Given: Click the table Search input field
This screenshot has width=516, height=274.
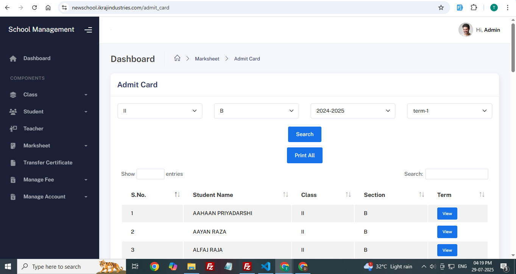Looking at the screenshot, I should [456, 174].
